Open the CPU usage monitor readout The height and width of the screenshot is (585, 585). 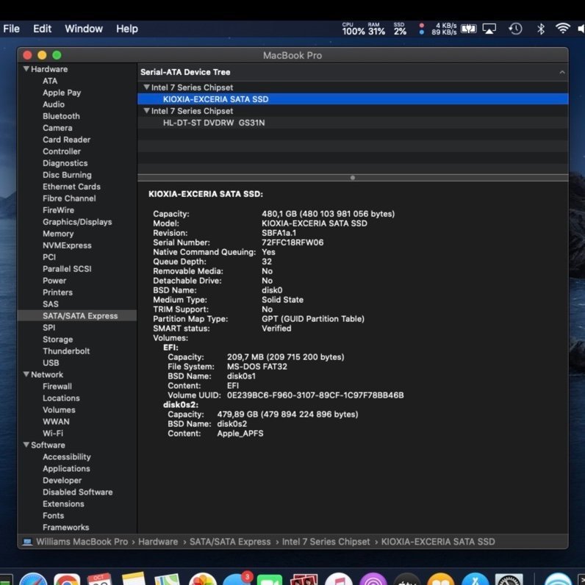coord(353,29)
